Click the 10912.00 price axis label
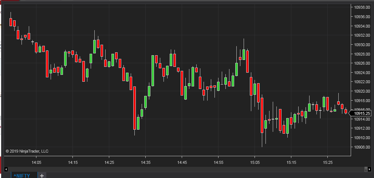Image resolution: width=374 pixels, height=178 pixels. click(x=362, y=129)
